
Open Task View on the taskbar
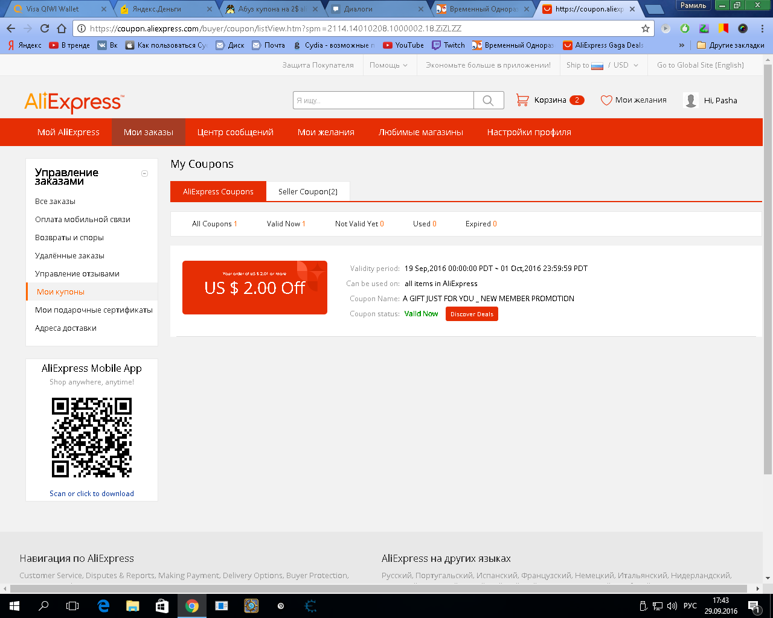(72, 606)
